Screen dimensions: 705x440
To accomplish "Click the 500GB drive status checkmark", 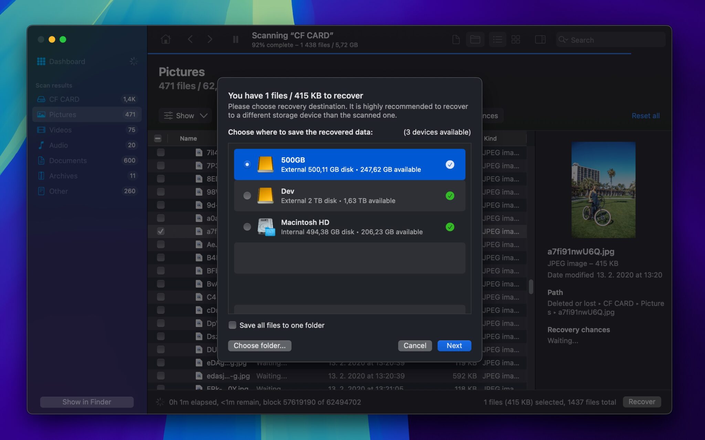I will pos(450,164).
